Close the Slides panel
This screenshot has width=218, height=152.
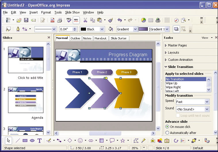[49, 38]
